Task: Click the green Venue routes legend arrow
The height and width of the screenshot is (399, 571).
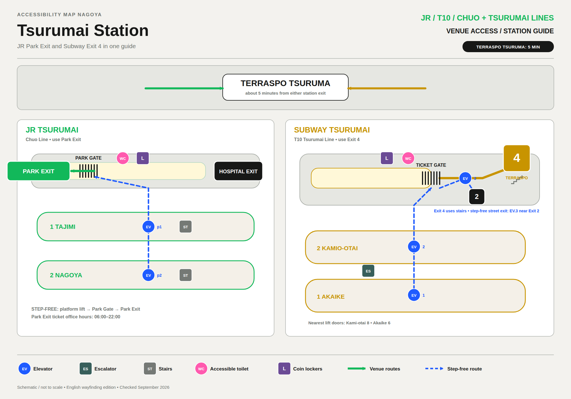Action: click(357, 369)
